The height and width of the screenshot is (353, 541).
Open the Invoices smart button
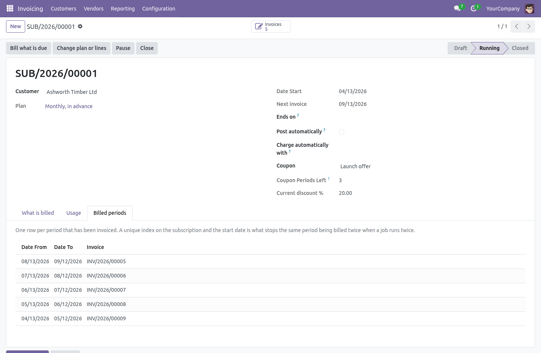(270, 26)
